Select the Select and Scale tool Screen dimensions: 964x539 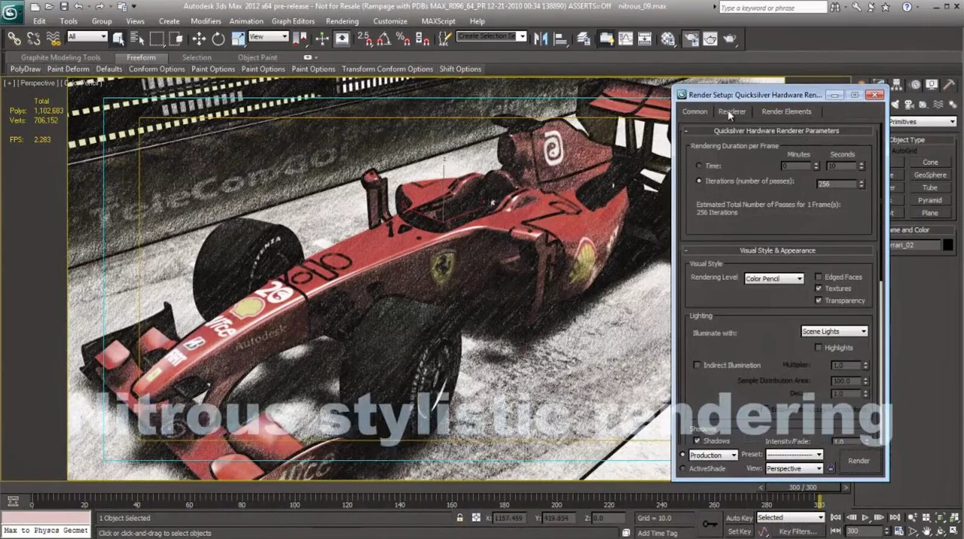coord(238,39)
